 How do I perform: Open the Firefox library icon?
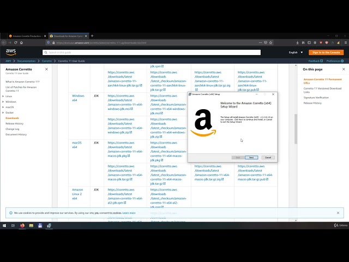303,43
